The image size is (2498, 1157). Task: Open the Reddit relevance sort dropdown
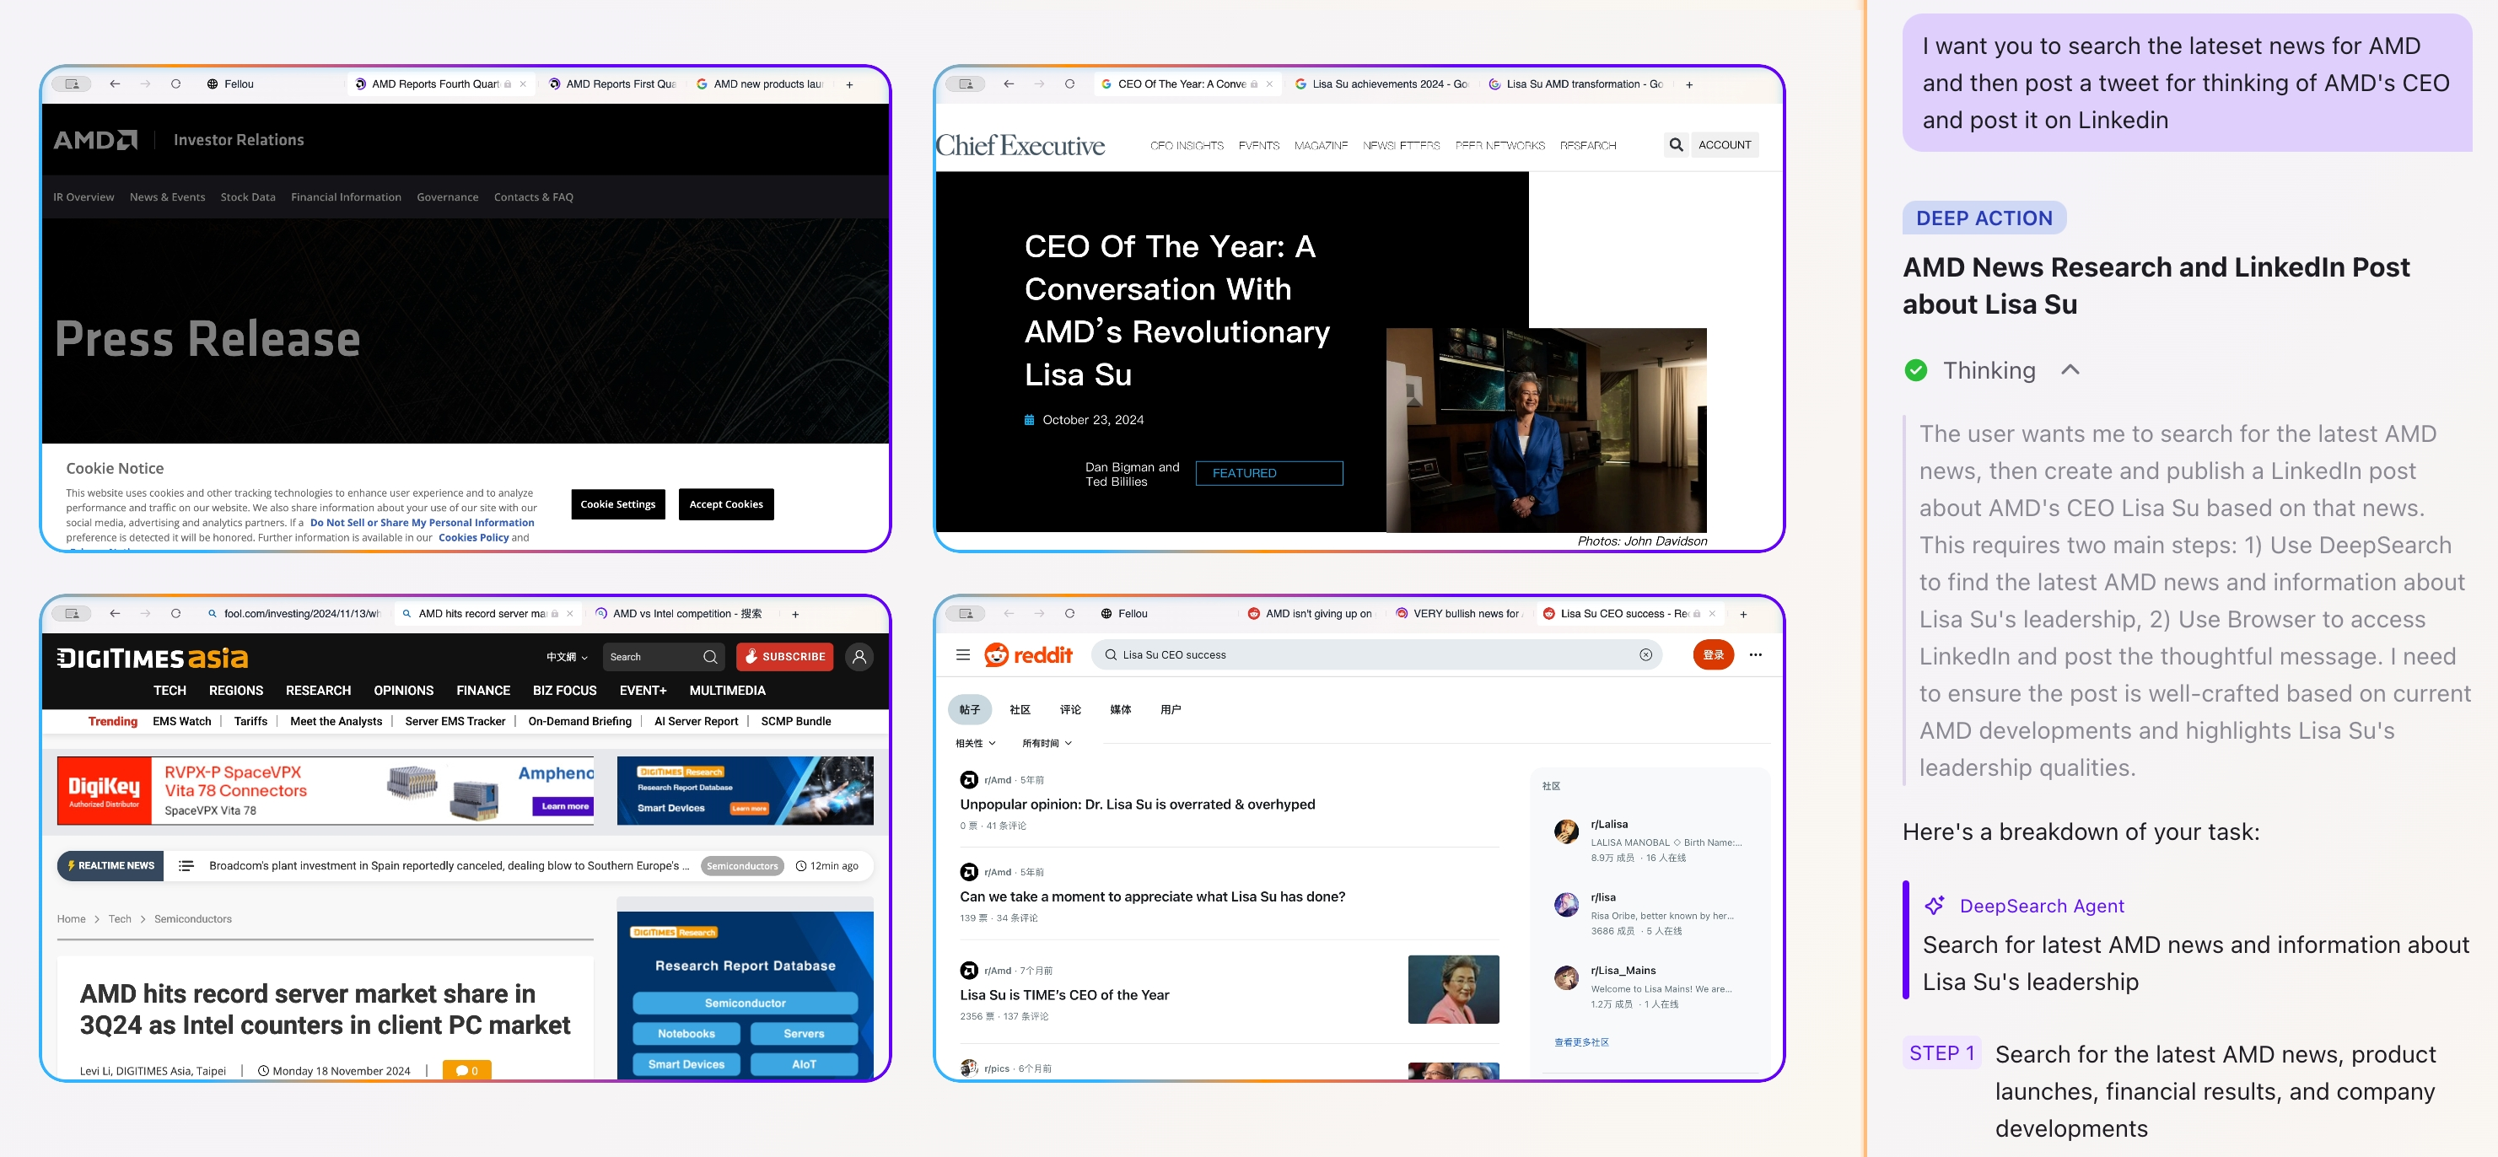click(976, 743)
